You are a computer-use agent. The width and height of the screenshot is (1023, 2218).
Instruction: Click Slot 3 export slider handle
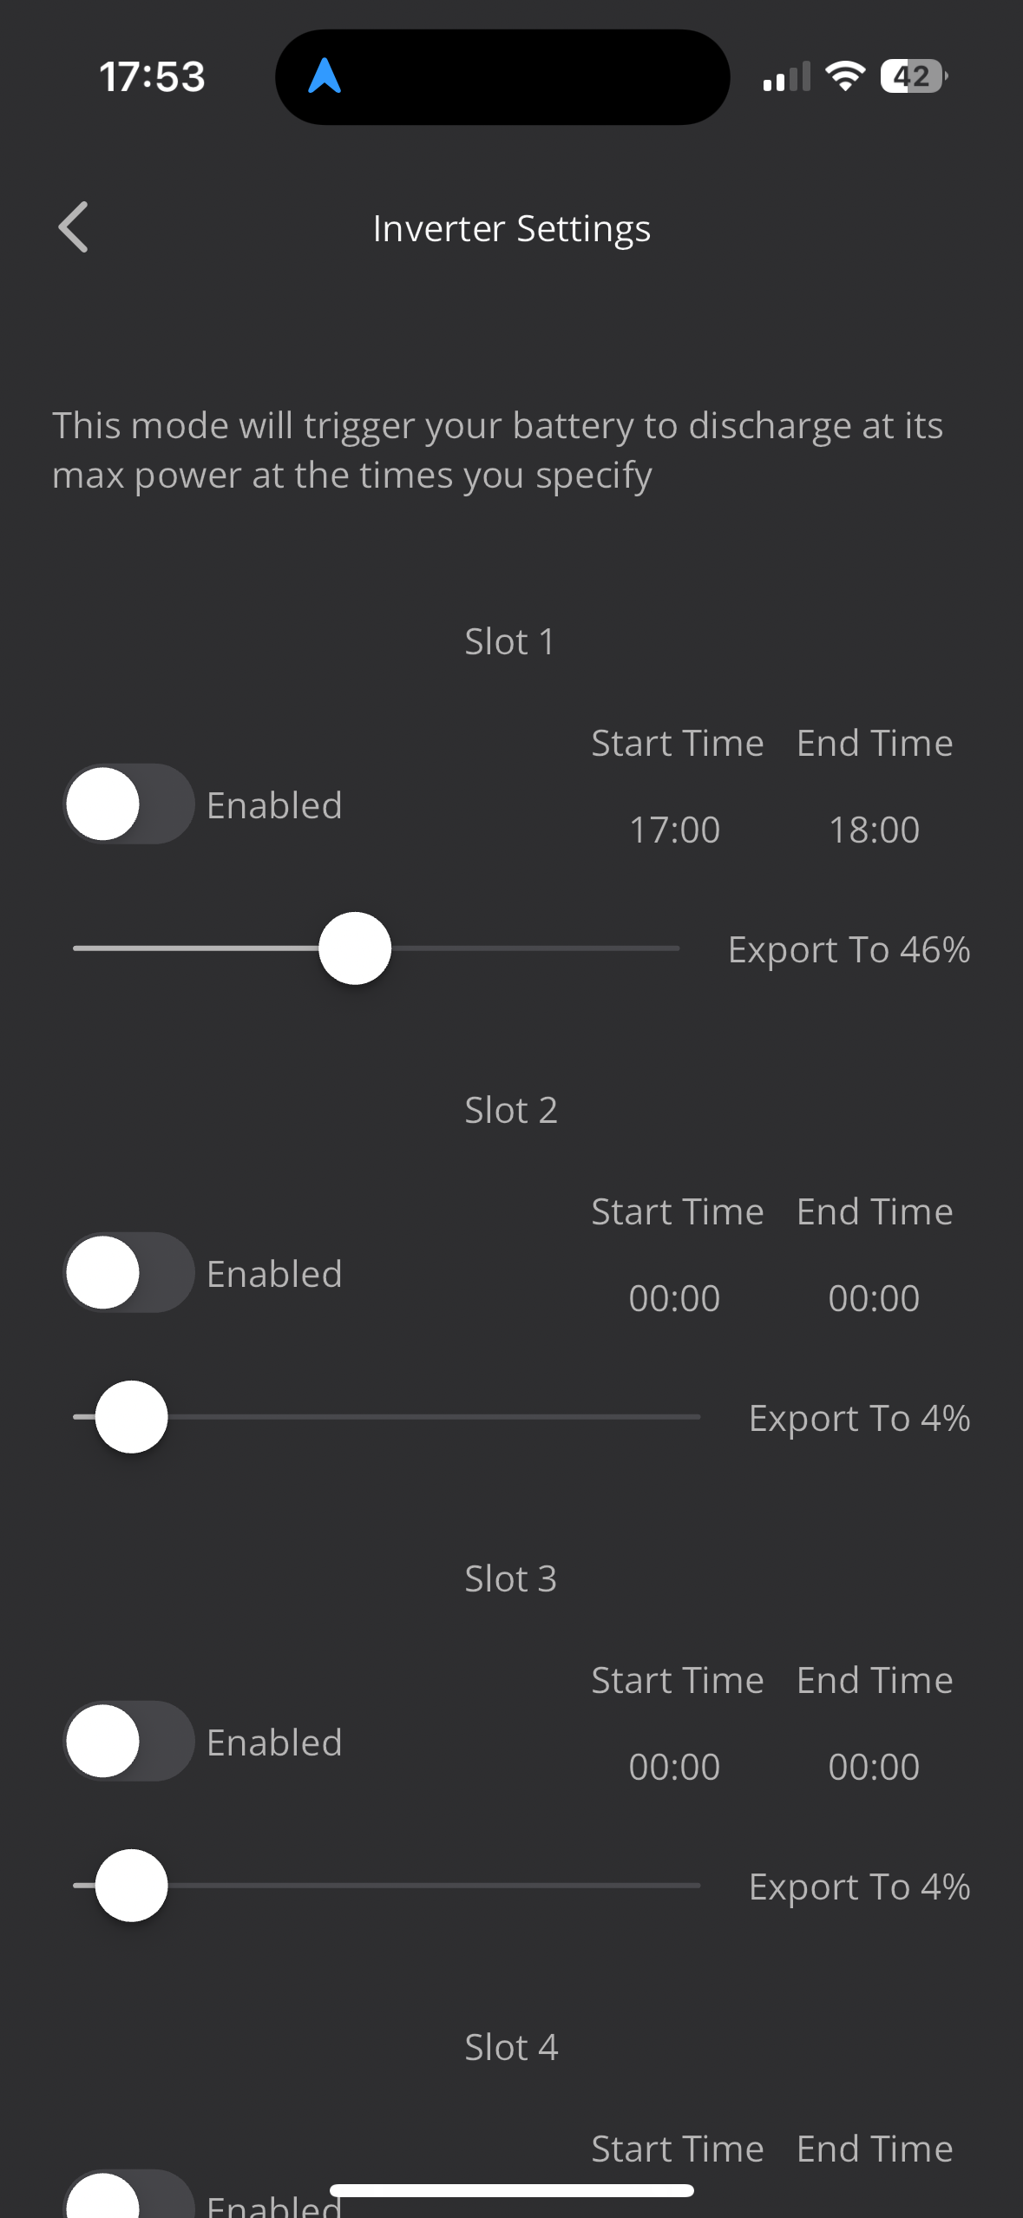131,1886
